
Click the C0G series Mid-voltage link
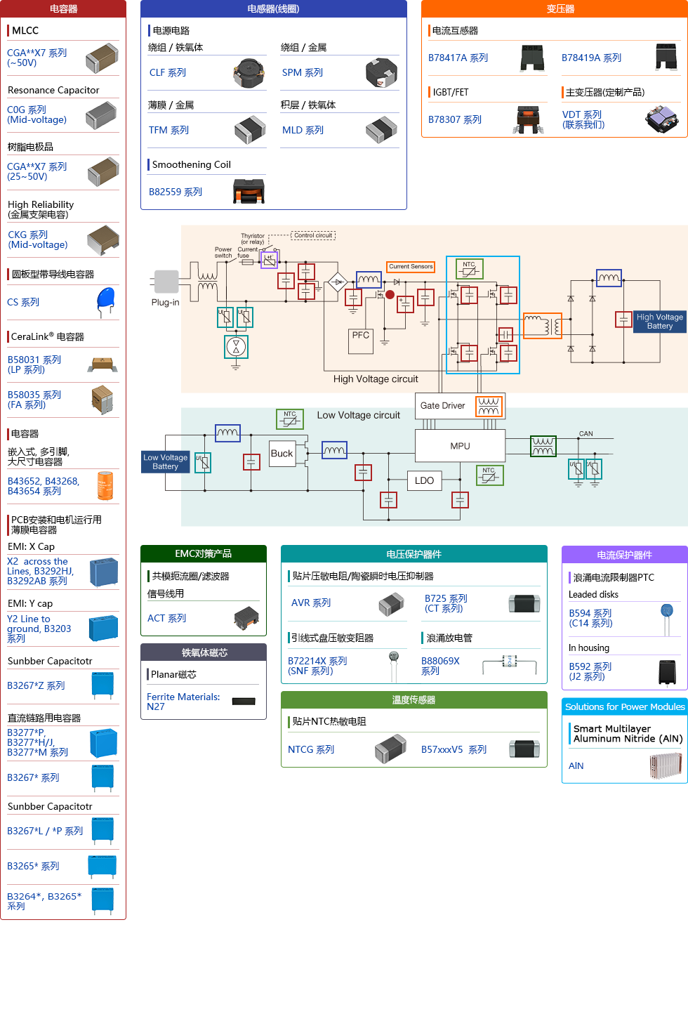(37, 114)
